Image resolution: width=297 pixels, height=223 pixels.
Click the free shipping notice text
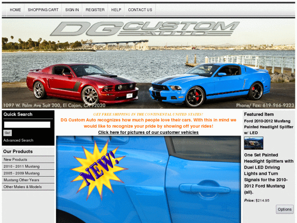tap(148, 114)
